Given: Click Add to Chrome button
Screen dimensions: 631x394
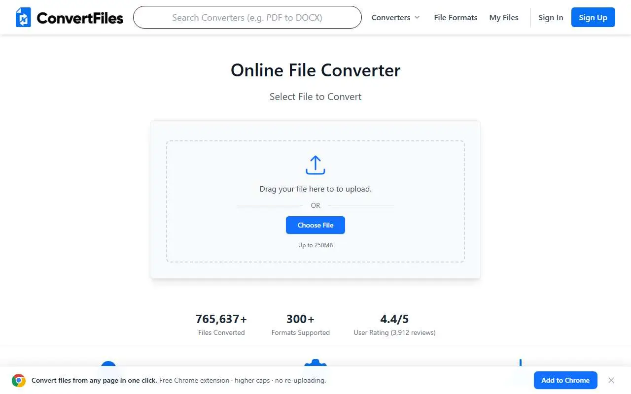Looking at the screenshot, I should pyautogui.click(x=565, y=380).
